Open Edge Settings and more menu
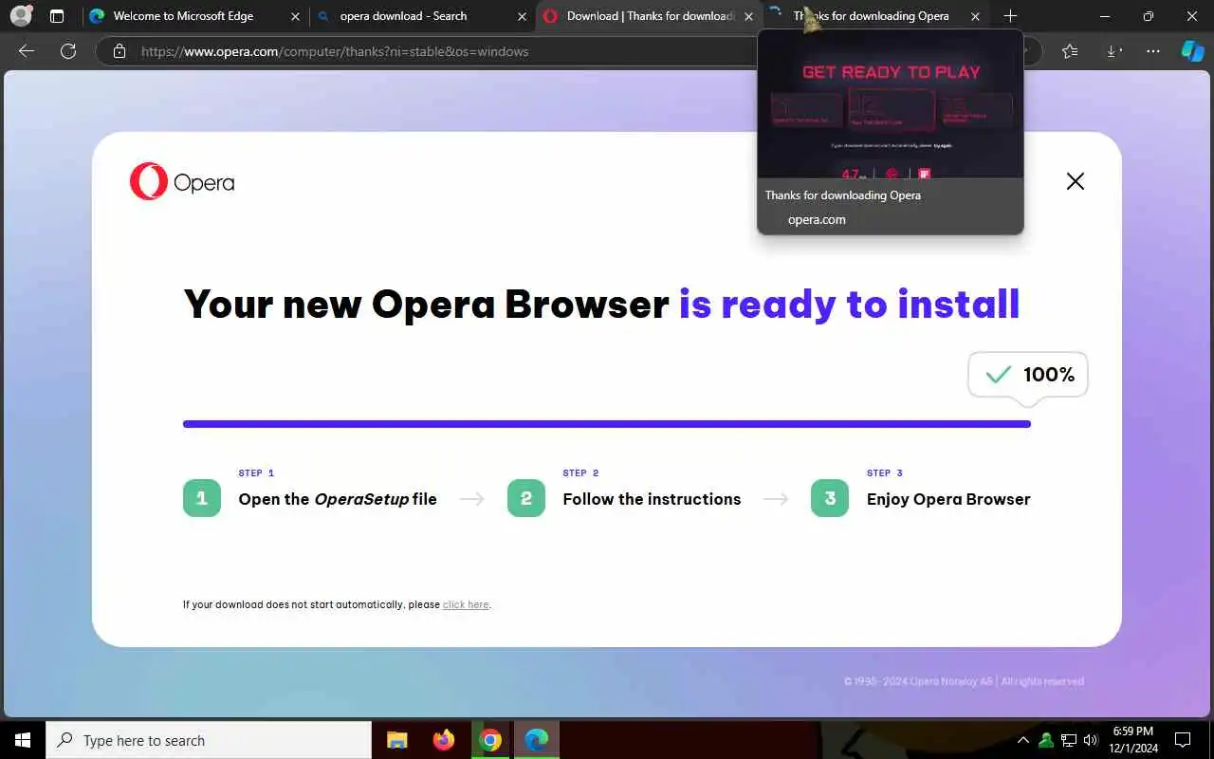1214x759 pixels. pos(1152,51)
